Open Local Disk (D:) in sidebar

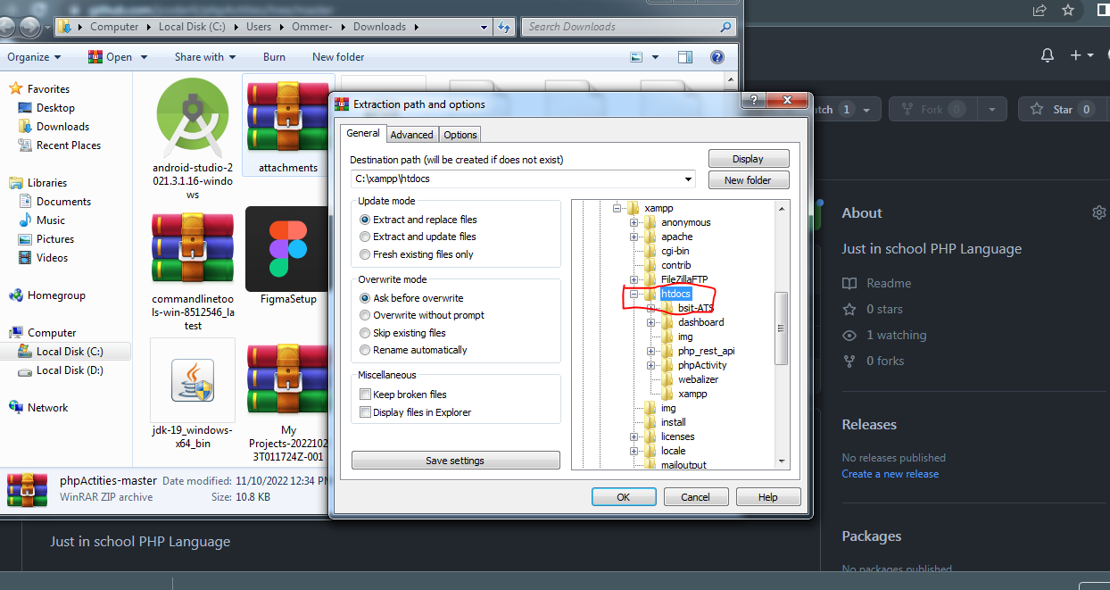tap(70, 370)
